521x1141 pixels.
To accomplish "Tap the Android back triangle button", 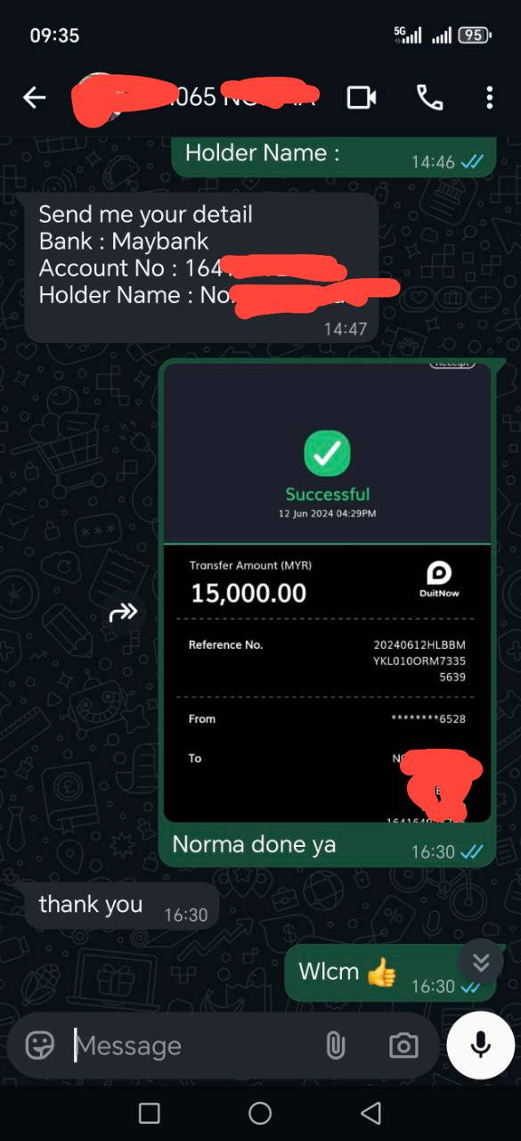I will [371, 1112].
